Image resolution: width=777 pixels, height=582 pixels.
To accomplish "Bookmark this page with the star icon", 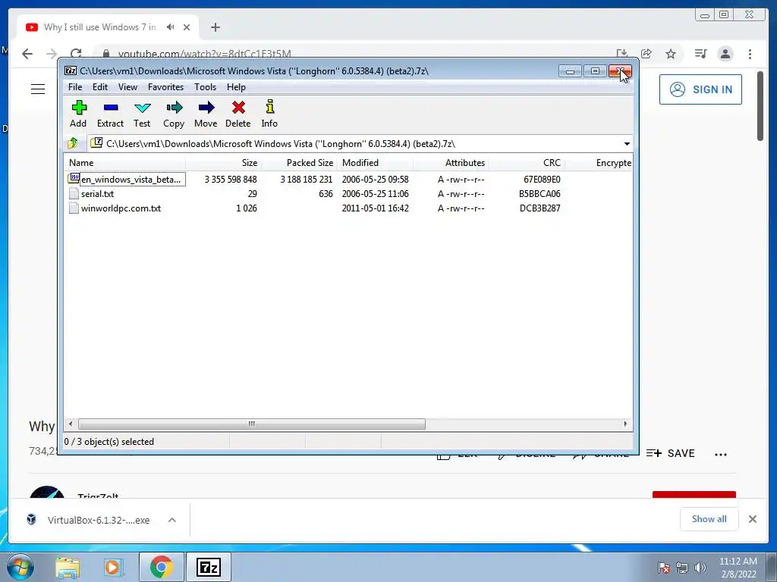I will coord(671,54).
